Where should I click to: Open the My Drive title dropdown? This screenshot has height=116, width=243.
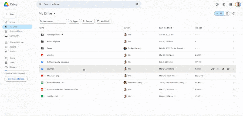55,13
